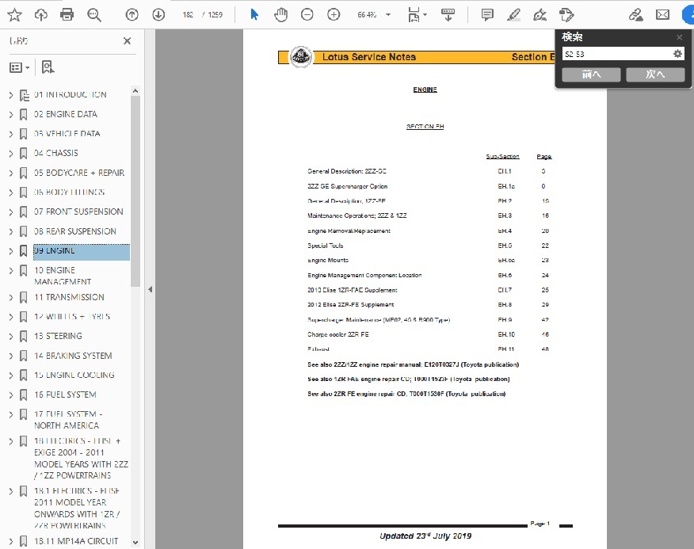Send the file by email icon
The width and height of the screenshot is (694, 549).
click(x=662, y=15)
